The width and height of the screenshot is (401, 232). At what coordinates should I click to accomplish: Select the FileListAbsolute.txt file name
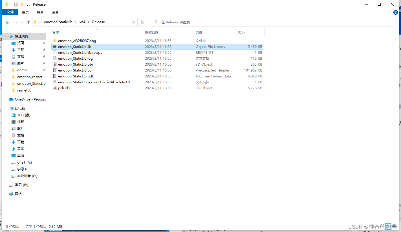[x=94, y=82]
